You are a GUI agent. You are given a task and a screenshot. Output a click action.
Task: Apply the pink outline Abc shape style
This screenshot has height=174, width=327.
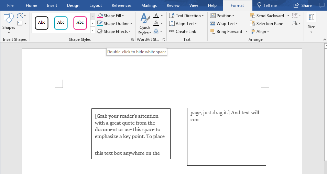pyautogui.click(x=80, y=23)
